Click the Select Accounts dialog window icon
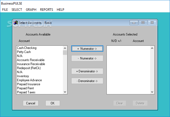 [x=16, y=23]
